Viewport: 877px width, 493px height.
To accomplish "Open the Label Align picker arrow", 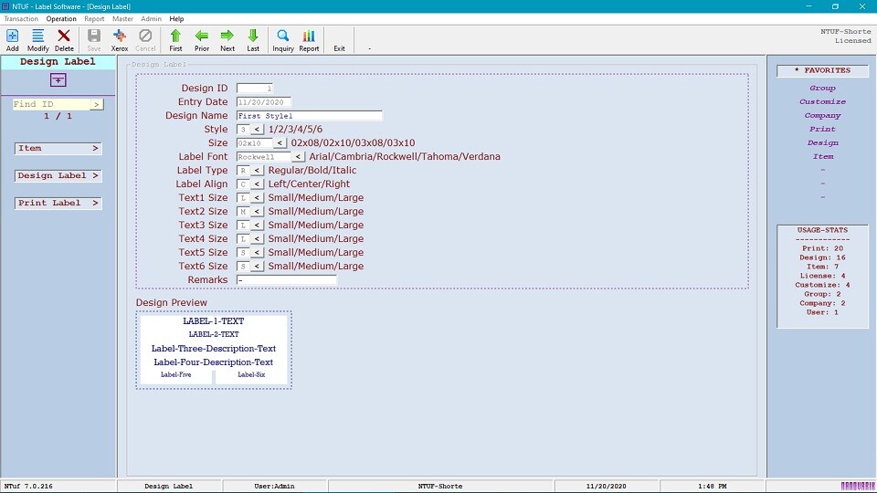I will (258, 184).
